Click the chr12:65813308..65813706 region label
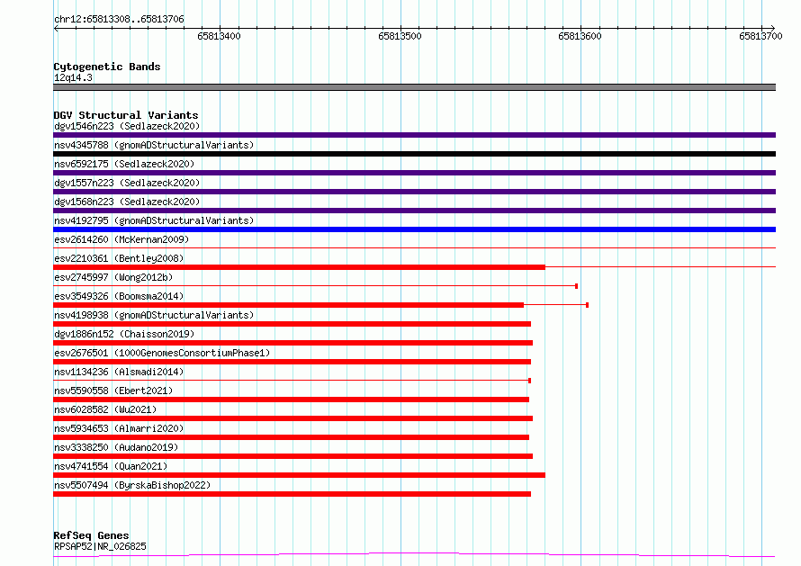 point(119,19)
